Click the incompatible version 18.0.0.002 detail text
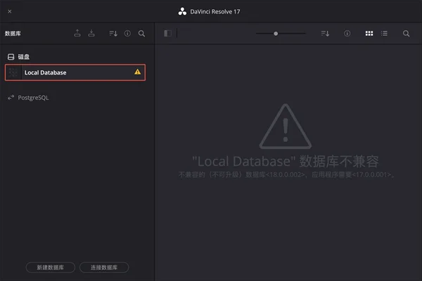Image resolution: width=422 pixels, height=281 pixels. click(x=286, y=175)
